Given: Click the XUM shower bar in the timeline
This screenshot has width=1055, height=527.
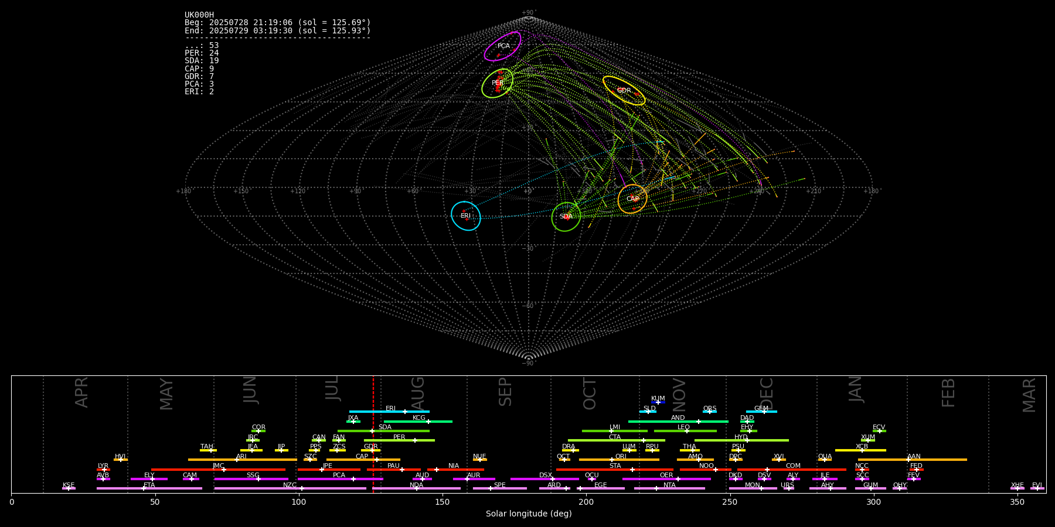Looking at the screenshot, I should pos(868,440).
